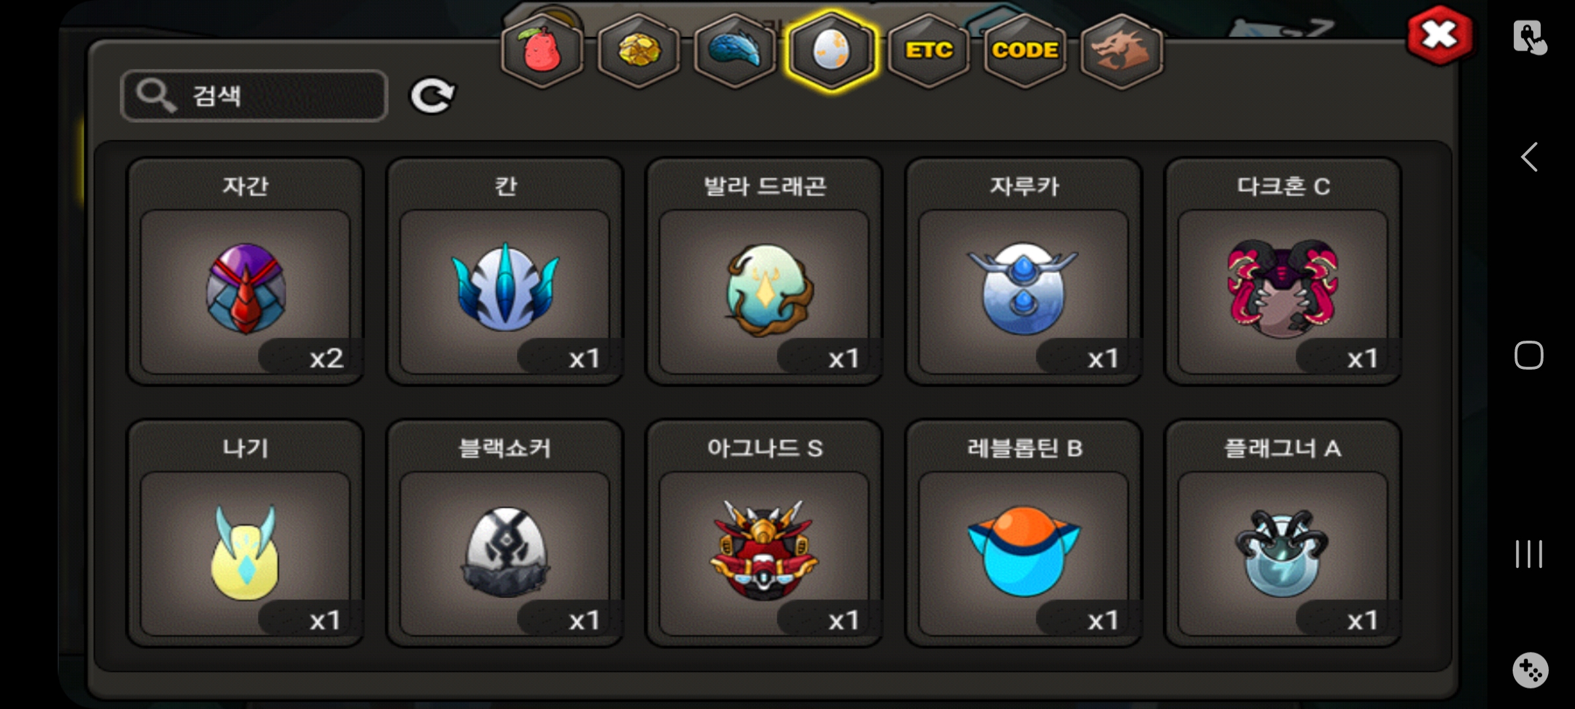This screenshot has height=709, width=1575.
Task: Open the game controller icon tool
Action: point(1530,670)
